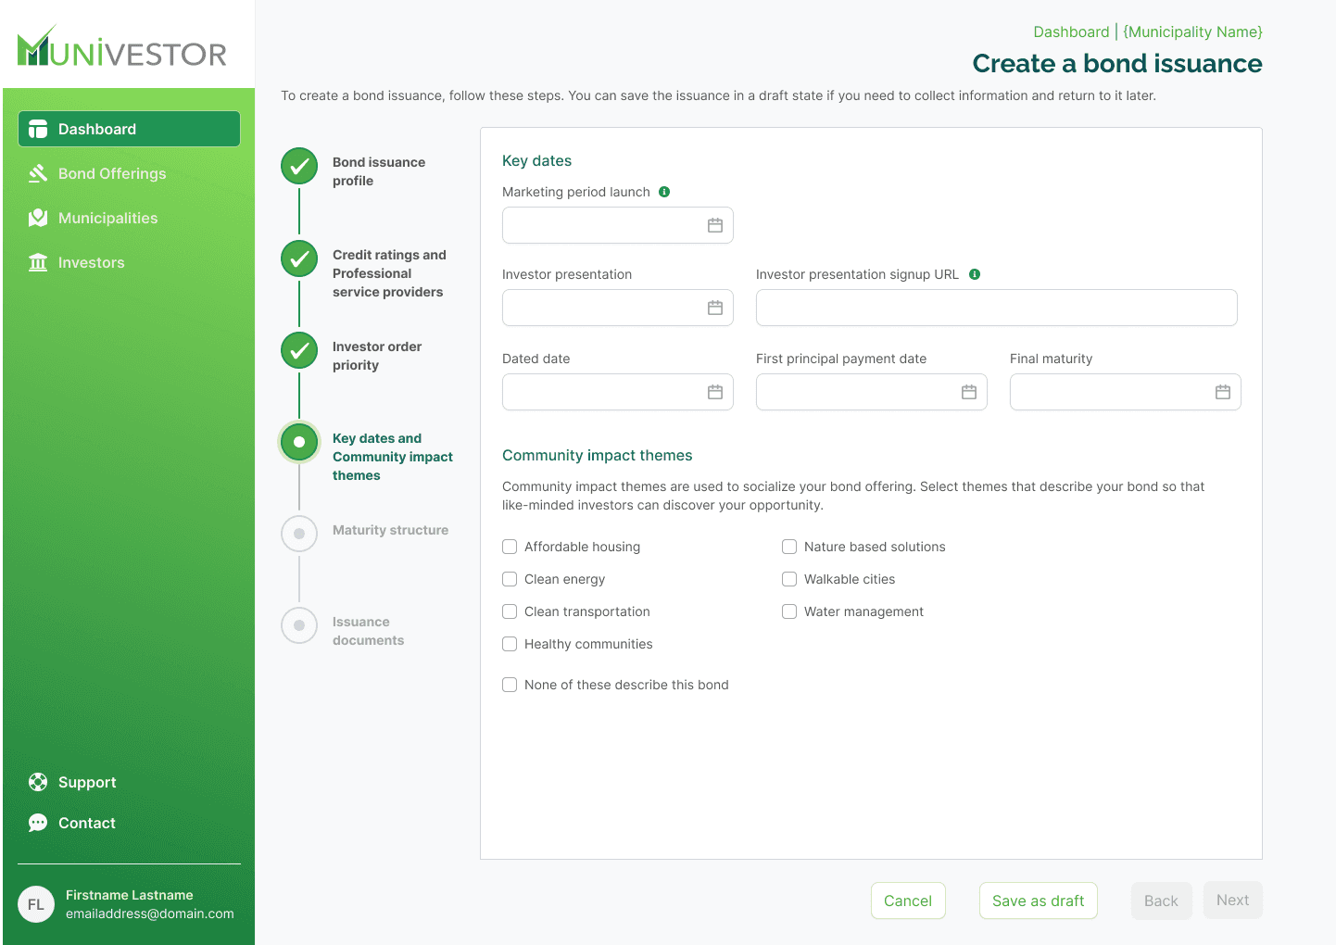This screenshot has height=945, width=1336.
Task: Open the Dated date calendar picker
Action: [x=715, y=392]
